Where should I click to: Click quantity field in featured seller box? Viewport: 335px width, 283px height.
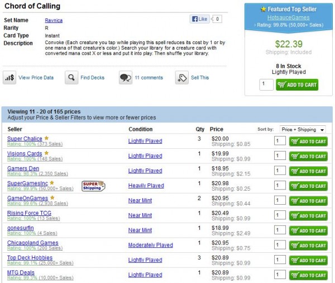pos(266,85)
